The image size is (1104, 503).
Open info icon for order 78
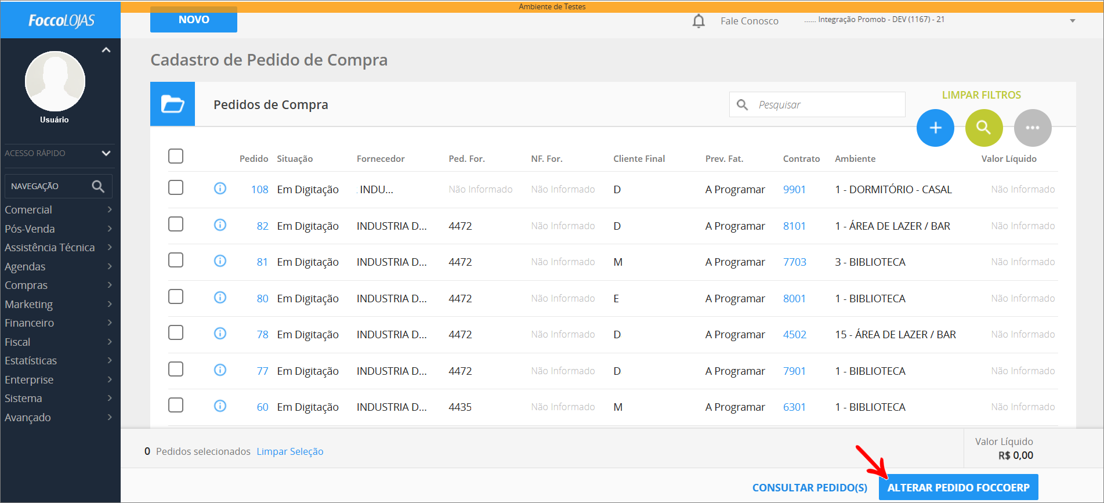(220, 334)
